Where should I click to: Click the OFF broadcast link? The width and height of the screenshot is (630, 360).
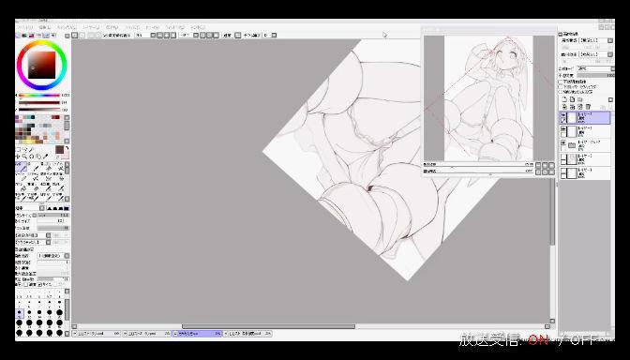click(x=583, y=340)
